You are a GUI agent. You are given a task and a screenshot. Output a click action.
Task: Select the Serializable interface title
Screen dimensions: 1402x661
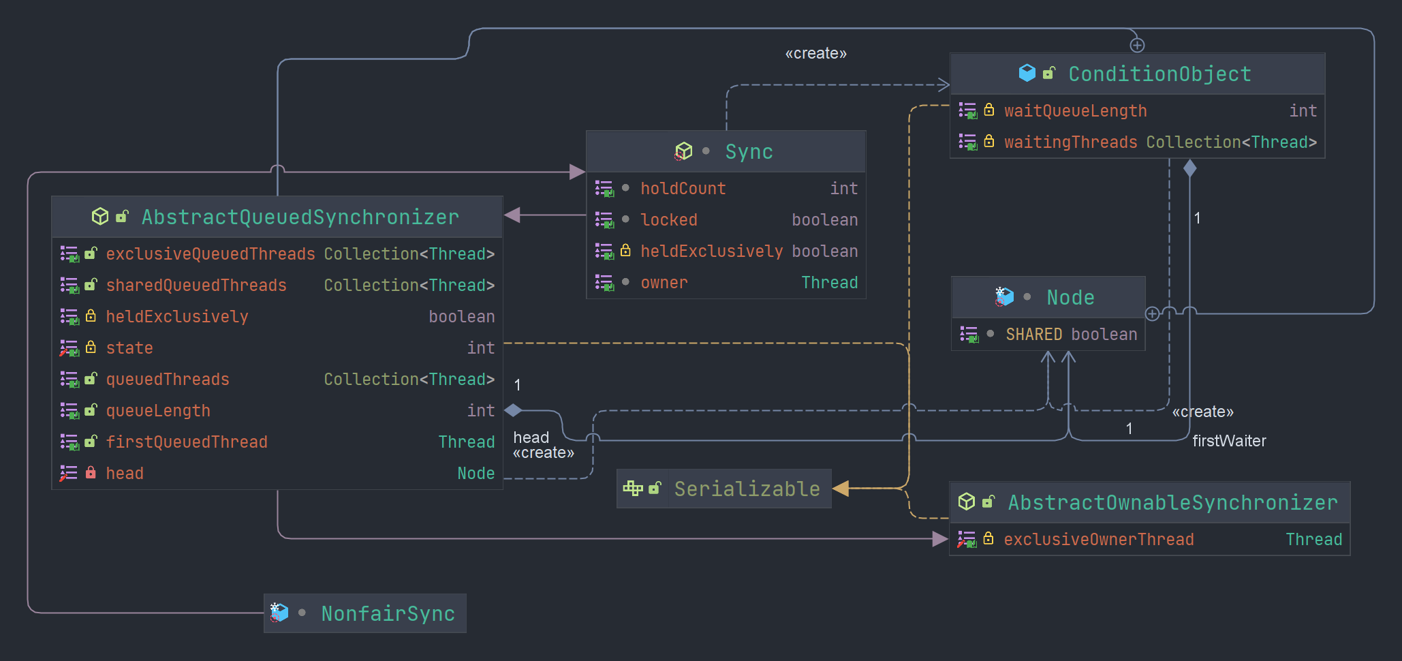point(747,489)
